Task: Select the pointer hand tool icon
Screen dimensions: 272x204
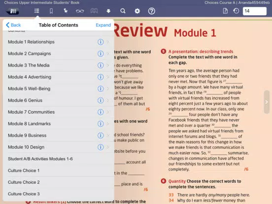Action: tap(66, 11)
